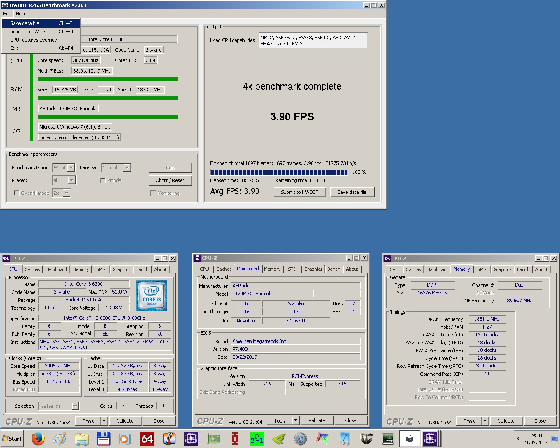Switch to HWBOT x265 white taskbar icon
The width and height of the screenshot is (560, 448).
coord(409,438)
